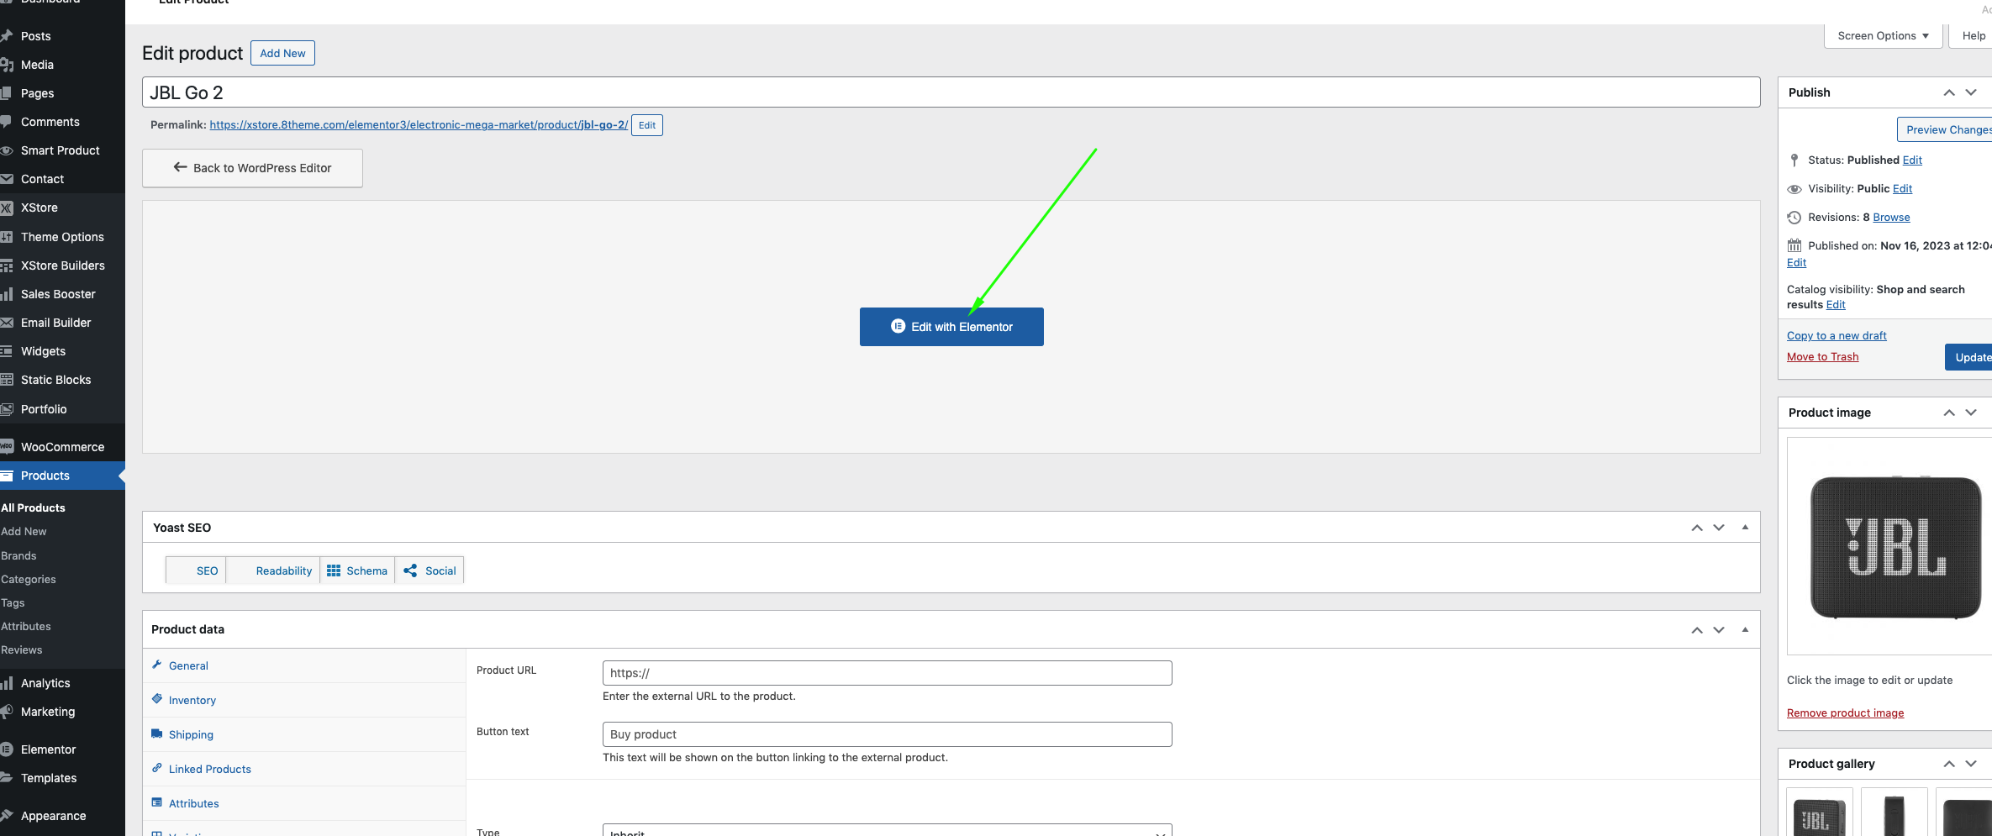Move Publish panel down

[1971, 92]
